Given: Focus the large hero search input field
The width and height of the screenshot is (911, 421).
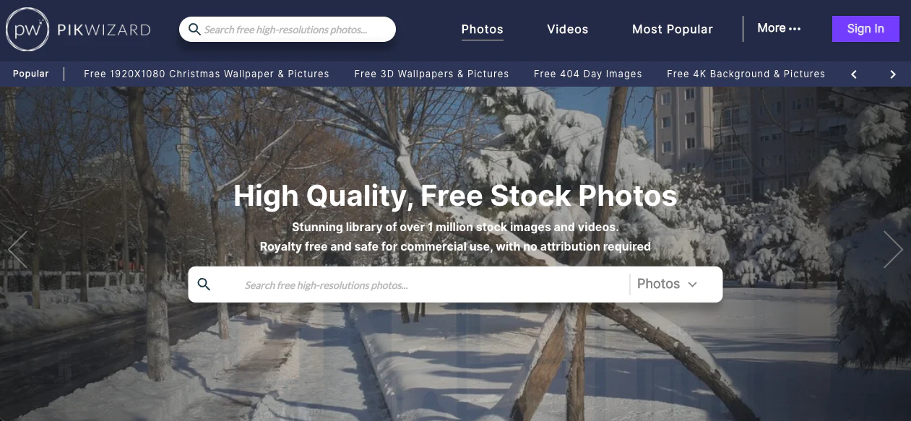Looking at the screenshot, I should 433,285.
